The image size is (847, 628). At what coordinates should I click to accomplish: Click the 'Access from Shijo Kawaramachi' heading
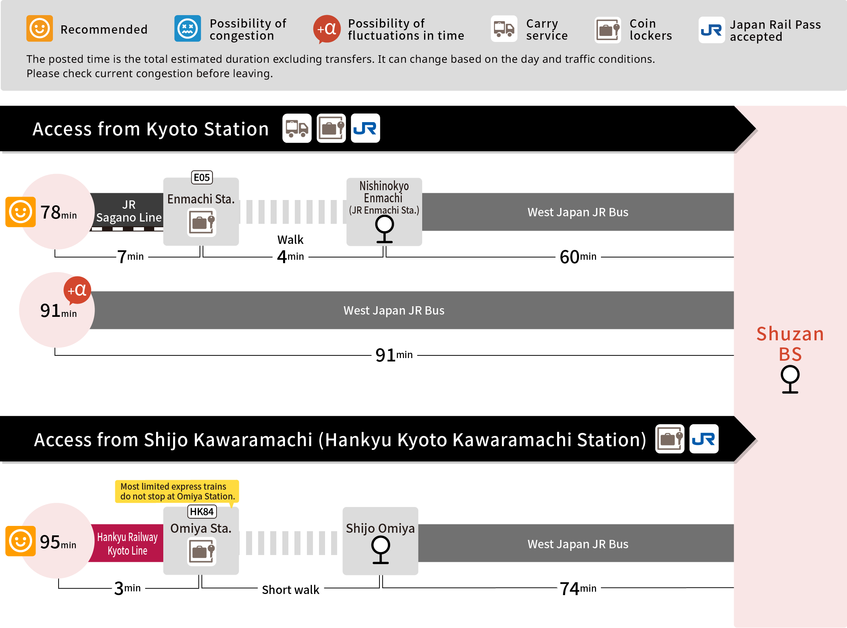[340, 440]
